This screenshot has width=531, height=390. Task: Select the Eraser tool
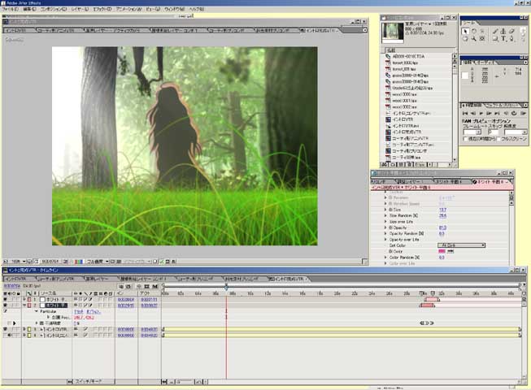click(x=511, y=31)
